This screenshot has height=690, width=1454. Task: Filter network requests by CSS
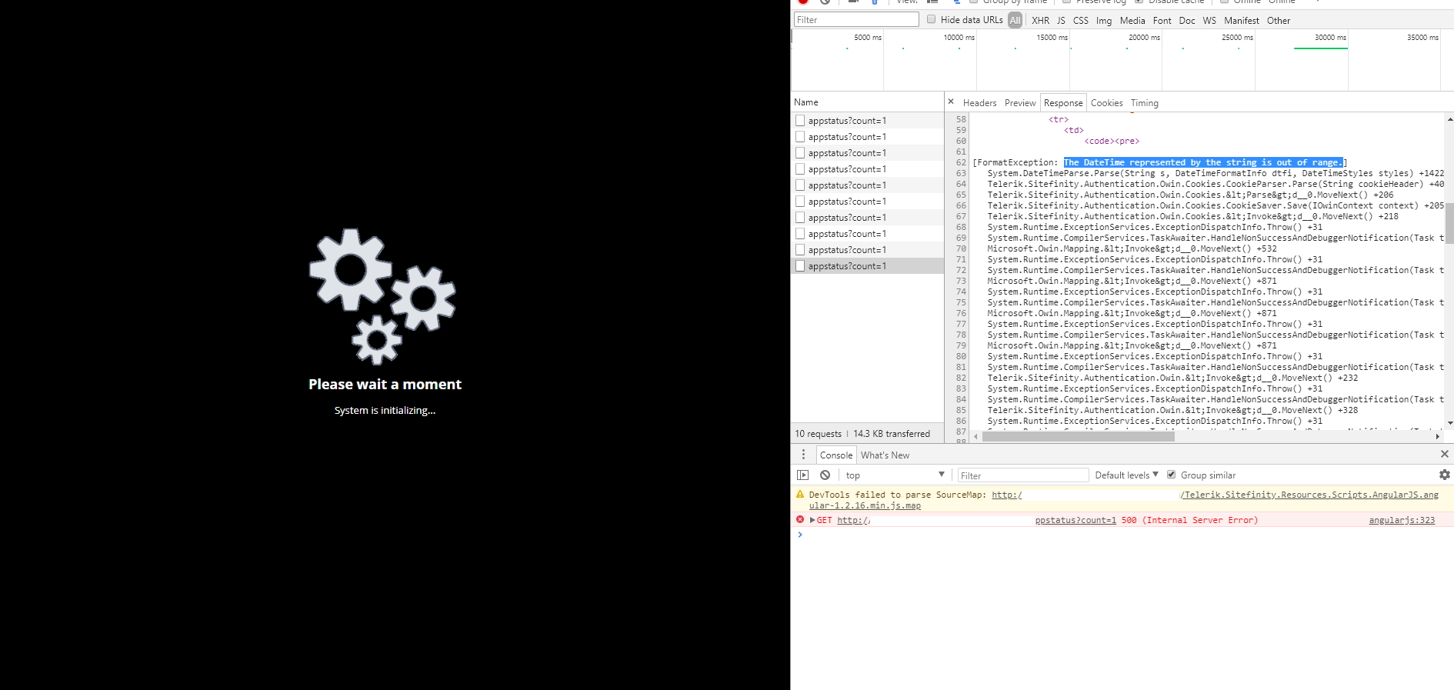1081,21
